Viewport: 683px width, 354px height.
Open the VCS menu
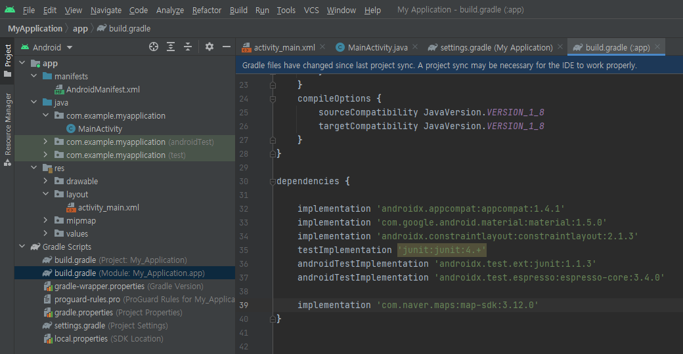(311, 10)
